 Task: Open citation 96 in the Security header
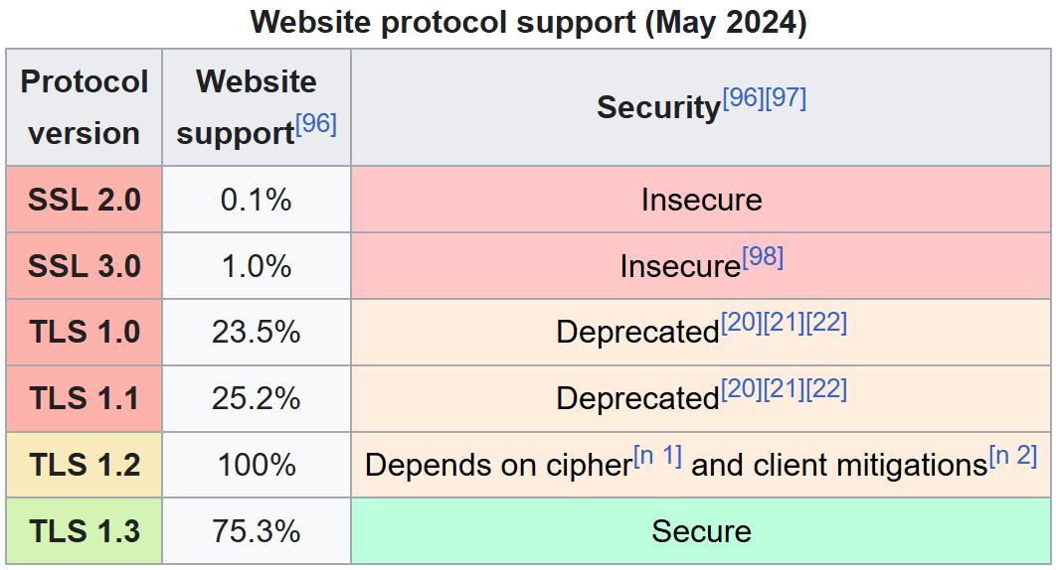[x=743, y=98]
